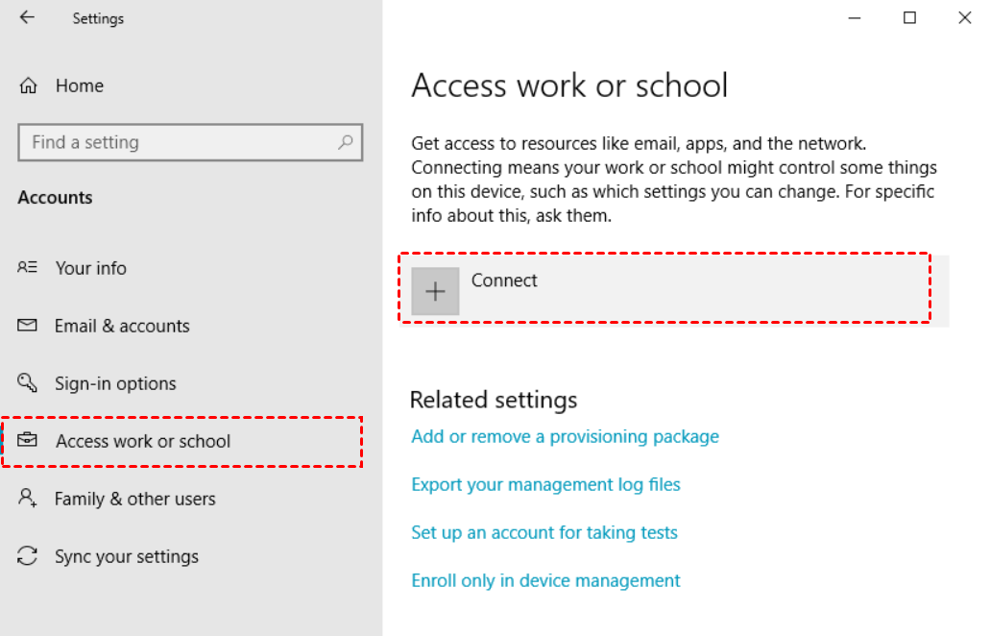The image size is (990, 636).
Task: Focus the Find a setting search box
Action: pyautogui.click(x=178, y=142)
